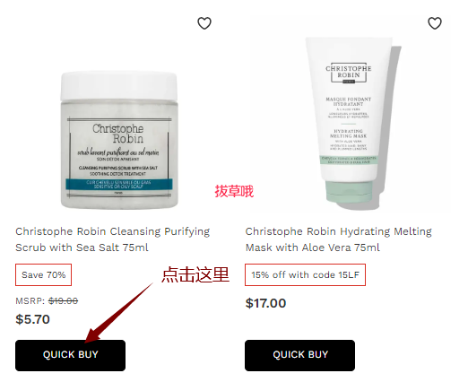Select the 15% off with code 15LF badge

click(305, 274)
